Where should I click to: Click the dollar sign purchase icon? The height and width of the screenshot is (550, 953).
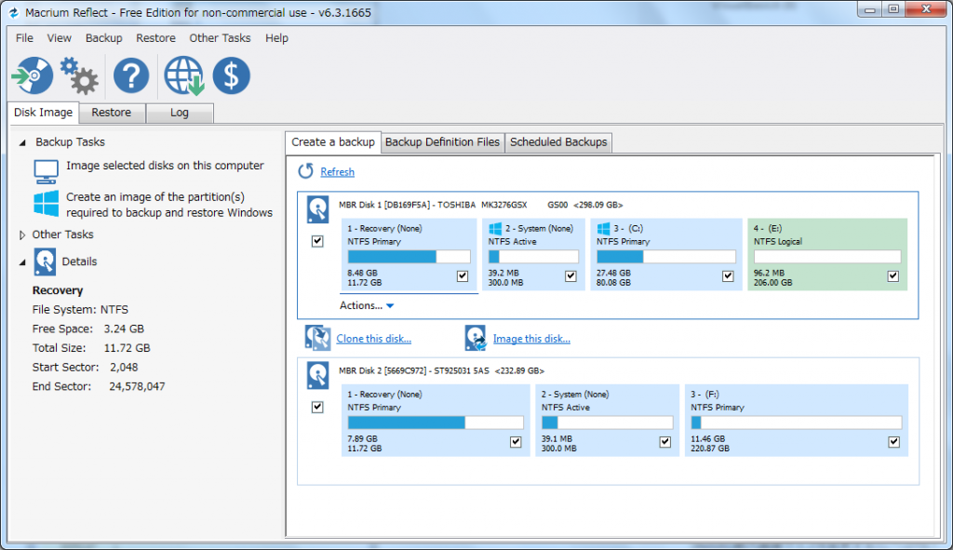pos(231,75)
